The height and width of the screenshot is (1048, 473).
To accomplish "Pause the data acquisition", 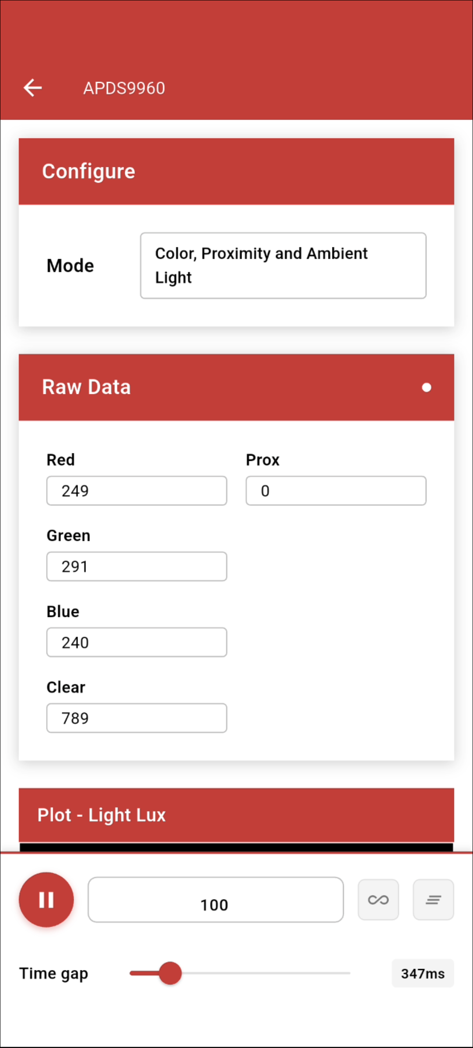I will tap(46, 900).
